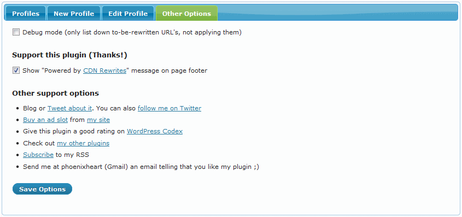The image size is (462, 217).
Task: Switch to the Profiles tab
Action: pos(26,14)
